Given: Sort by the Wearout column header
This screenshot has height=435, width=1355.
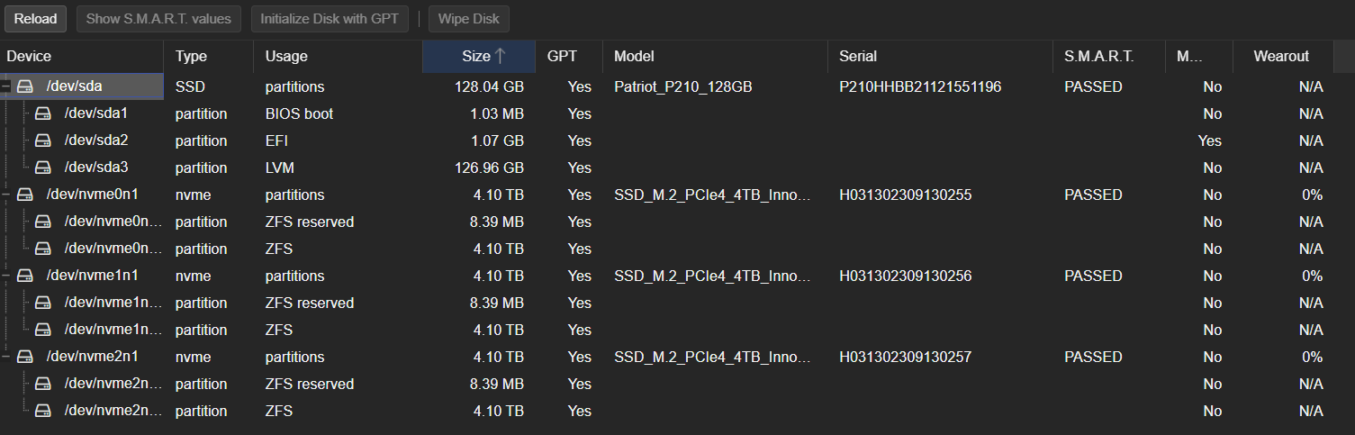Looking at the screenshot, I should coord(1280,56).
